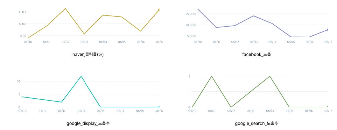Screen dimensions: 337x130
Task: Click the naver_클릭율(%) chart title
Action: [x=88, y=55]
